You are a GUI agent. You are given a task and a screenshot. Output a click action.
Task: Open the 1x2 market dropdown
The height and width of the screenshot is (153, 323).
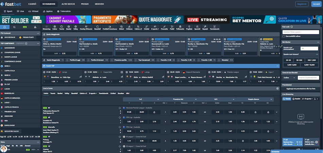pos(142,99)
